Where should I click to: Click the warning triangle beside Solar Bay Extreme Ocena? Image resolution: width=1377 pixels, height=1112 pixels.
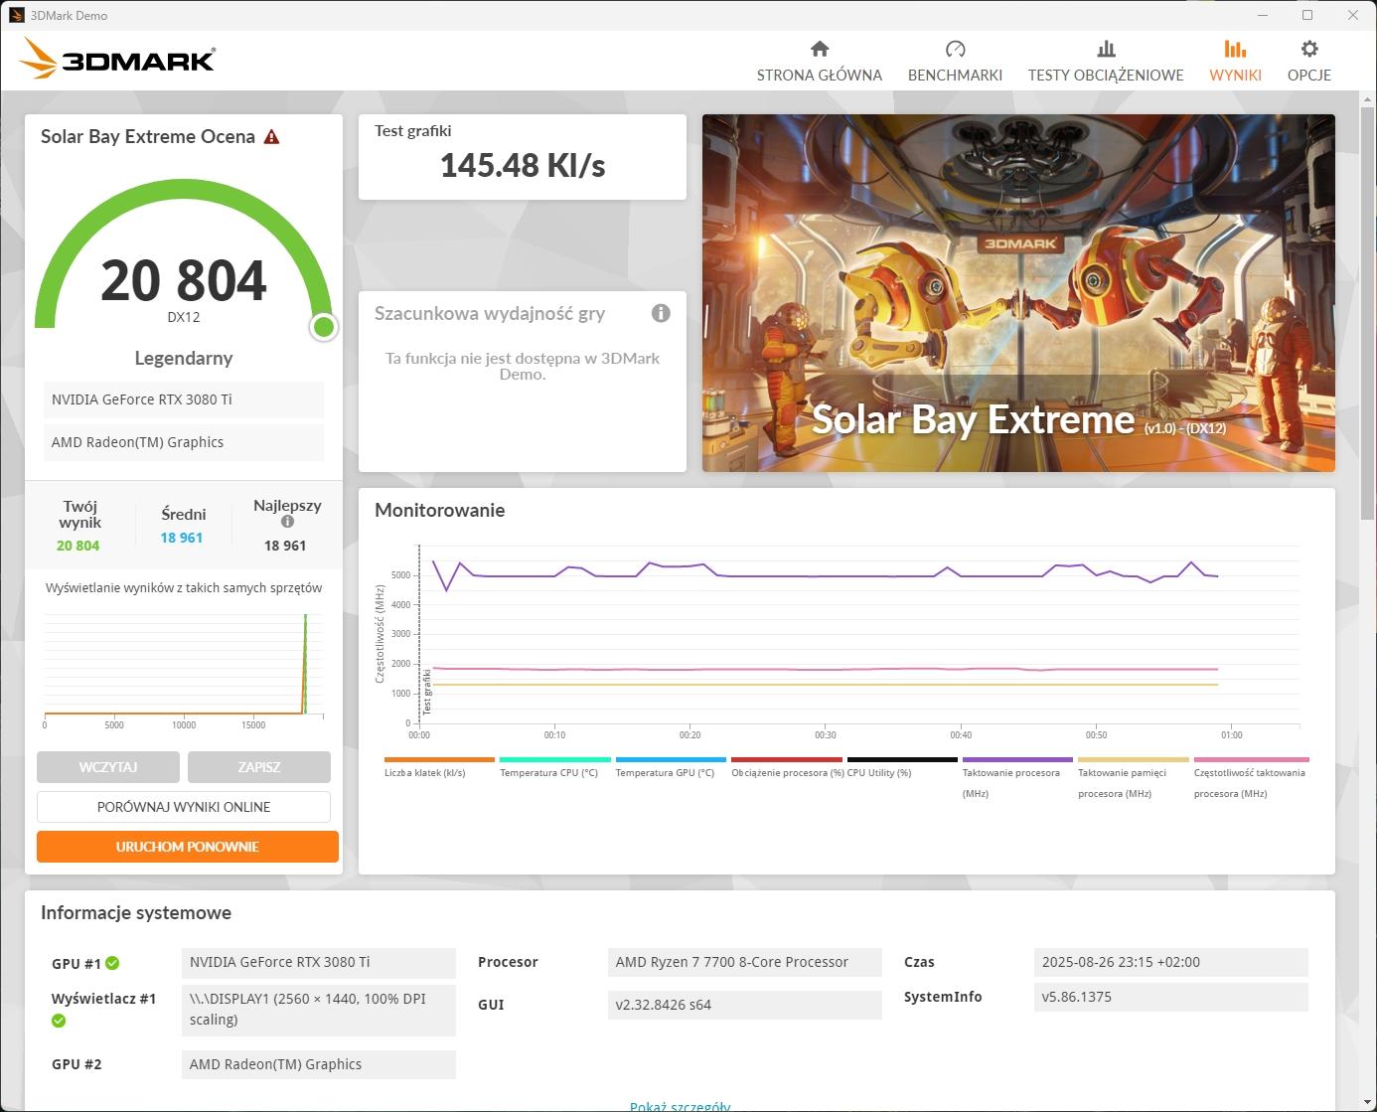[x=271, y=137]
